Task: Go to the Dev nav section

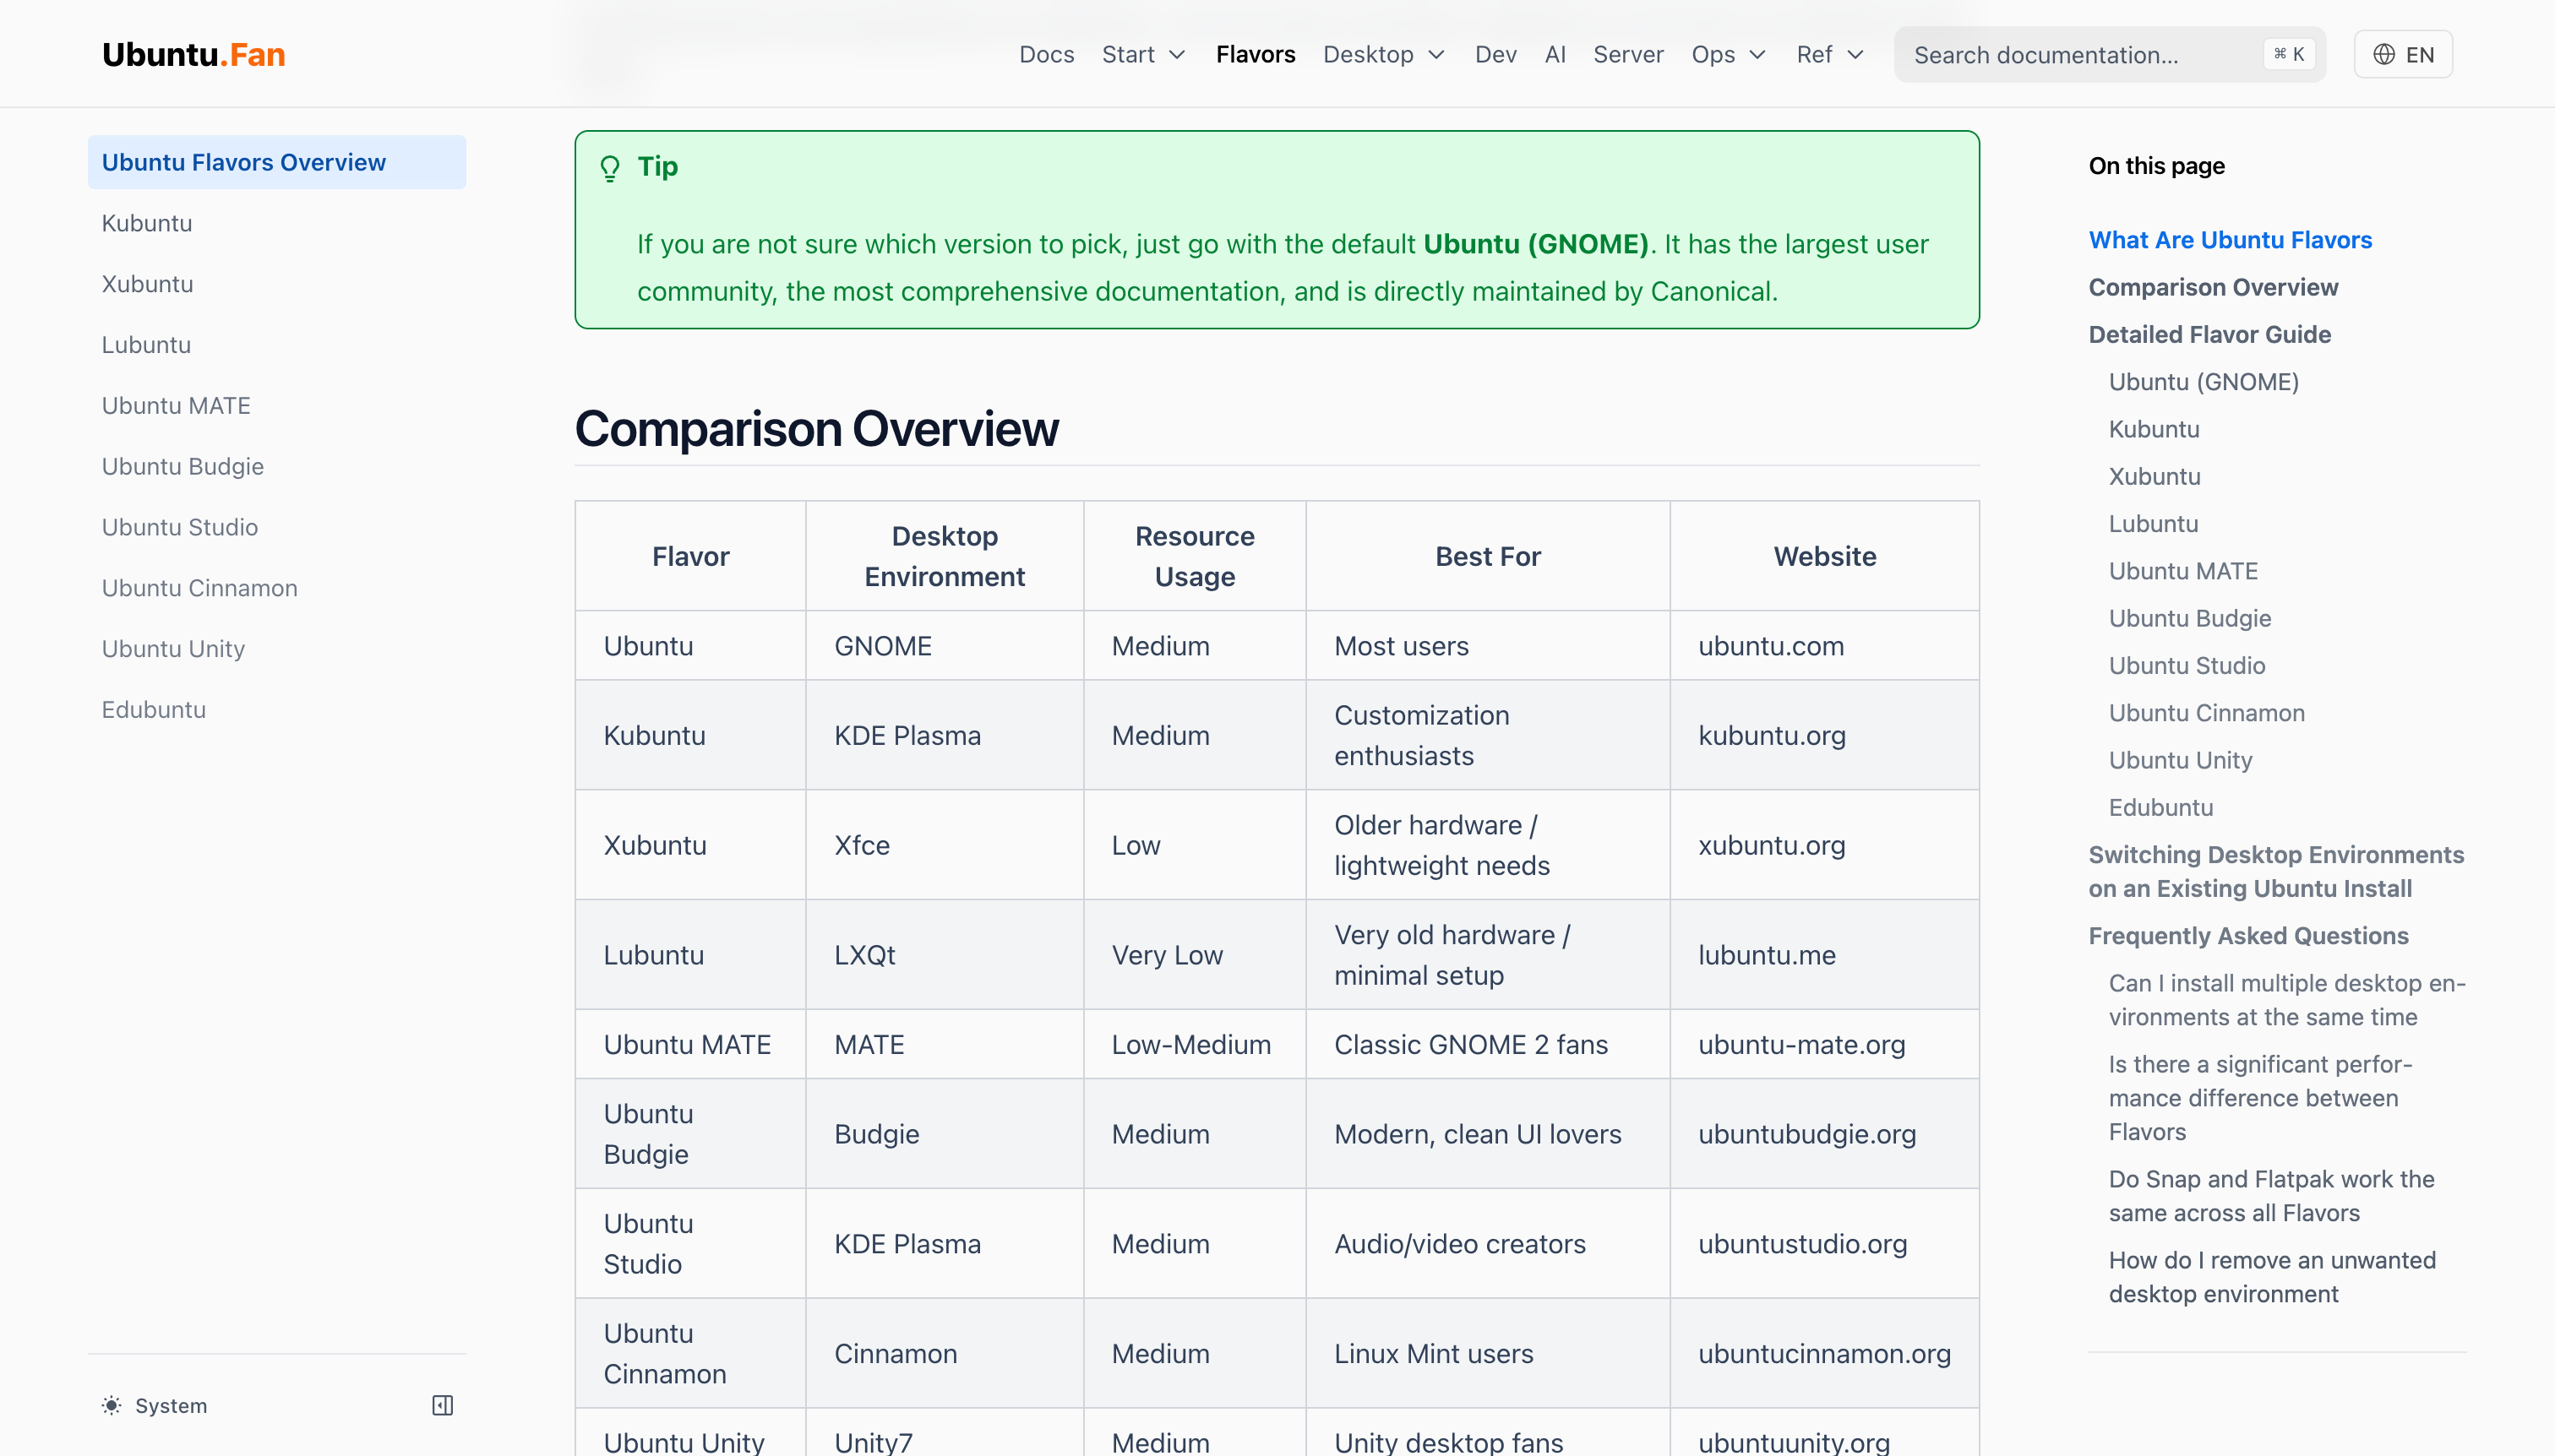Action: (1495, 54)
